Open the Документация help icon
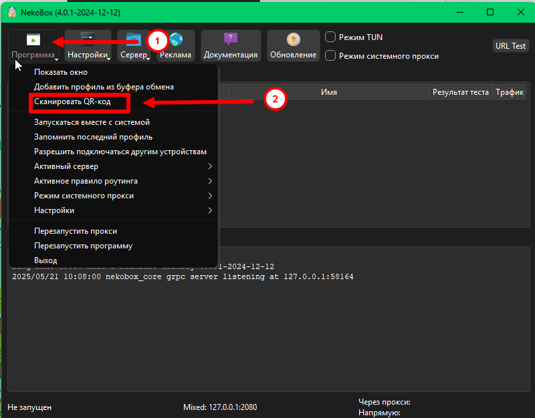Image resolution: width=535 pixels, height=418 pixels. click(230, 40)
